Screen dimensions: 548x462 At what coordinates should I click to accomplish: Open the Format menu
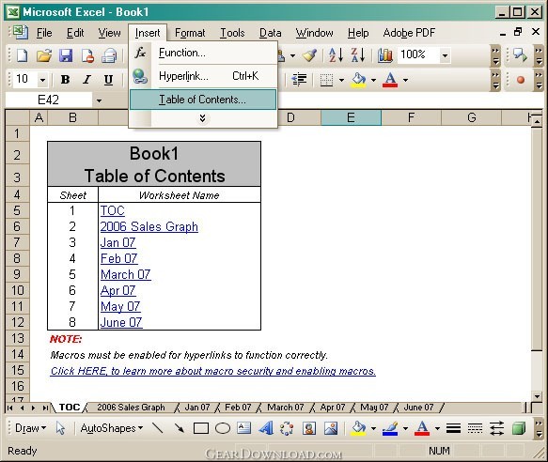[190, 33]
